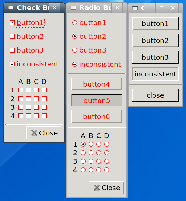This screenshot has width=186, height=201.
Task: Open the Check Buttons window menu icon
Action: pos(11,8)
